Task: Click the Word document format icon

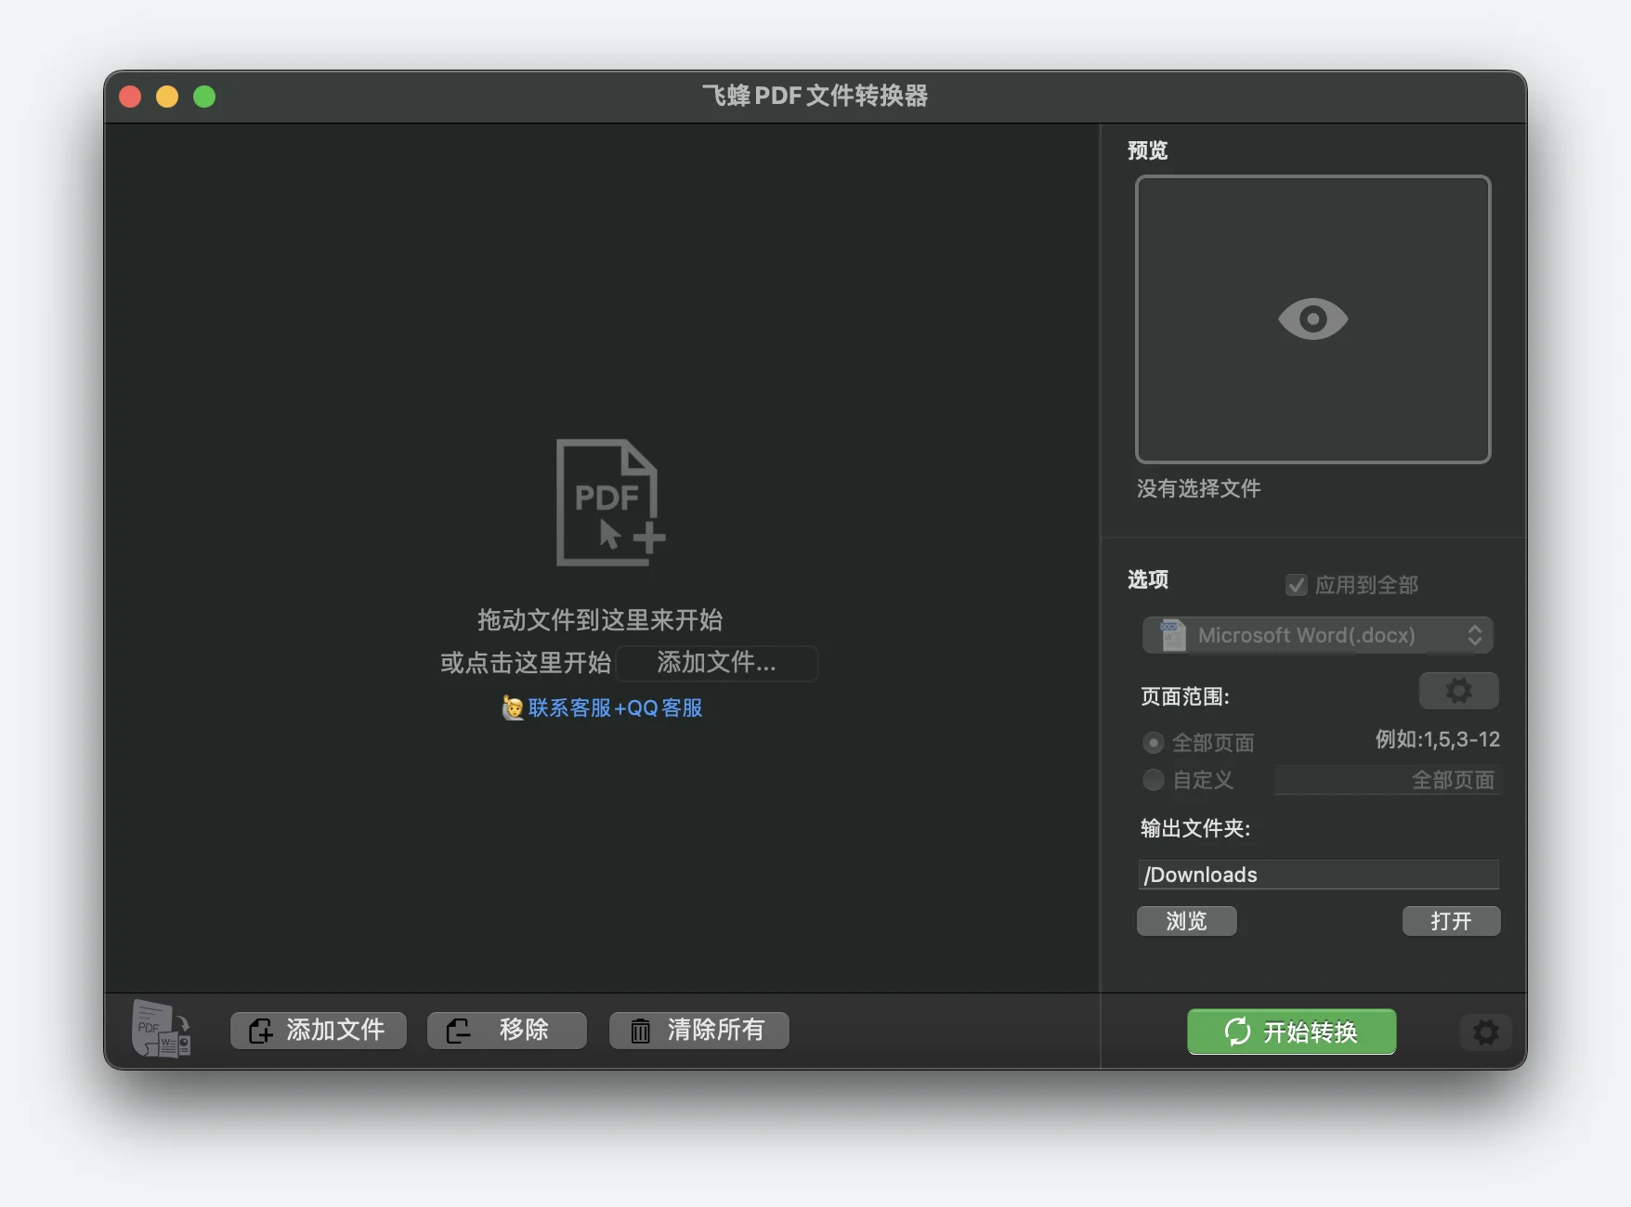Action: (1173, 635)
